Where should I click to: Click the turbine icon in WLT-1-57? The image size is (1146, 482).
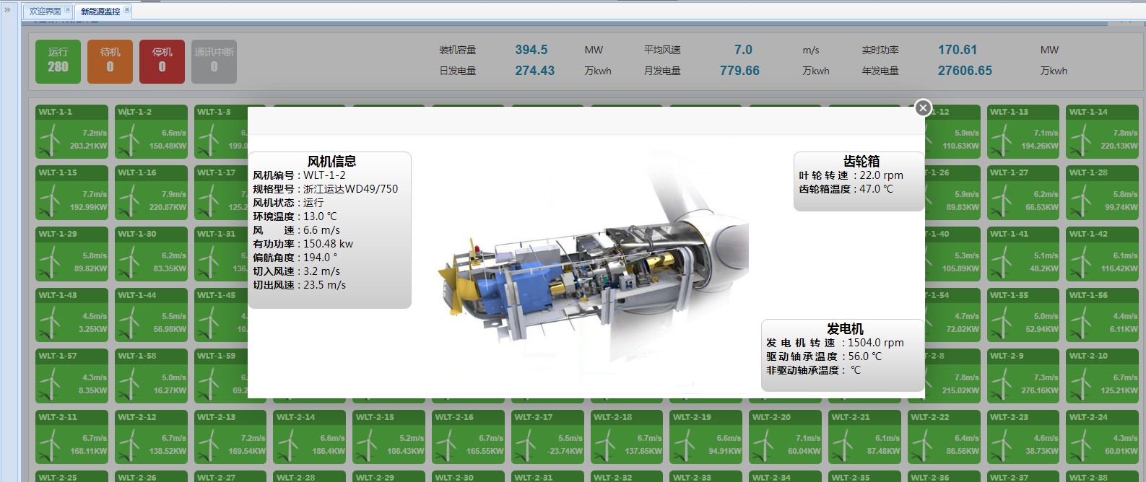coord(49,384)
